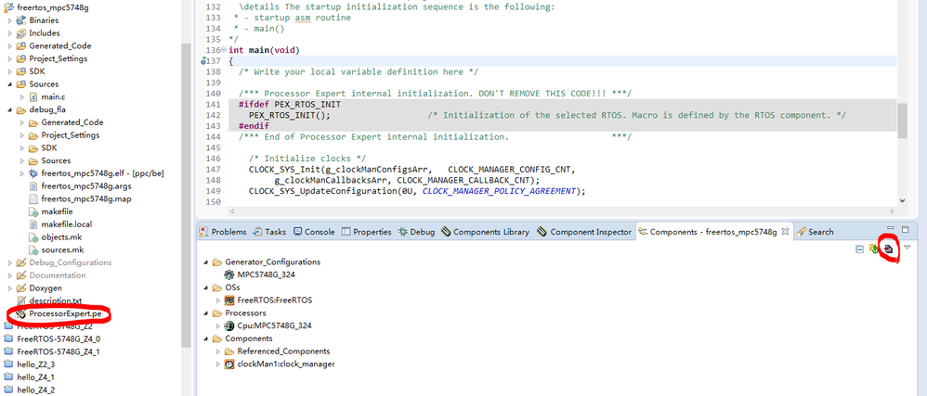Open the Component Inspector tab
Screen dimensions: 927x396
point(584,232)
